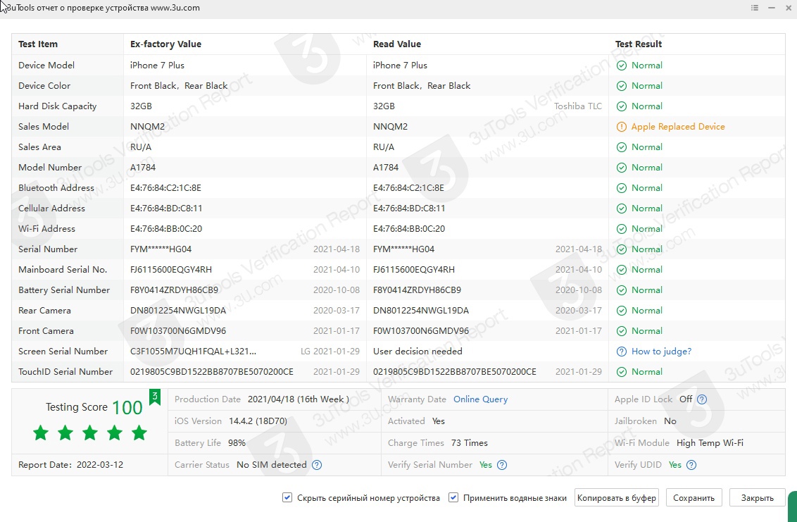Click the Apple ID Lock help icon
The height and width of the screenshot is (522, 797).
(x=702, y=399)
